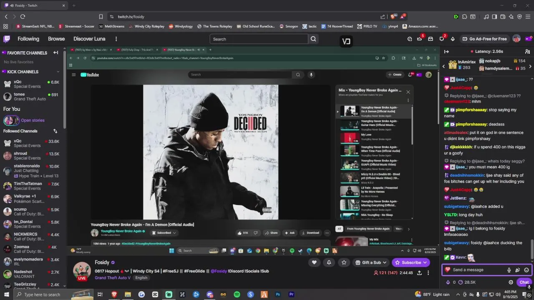
Task: Send message with the Chat button
Action: [524, 282]
